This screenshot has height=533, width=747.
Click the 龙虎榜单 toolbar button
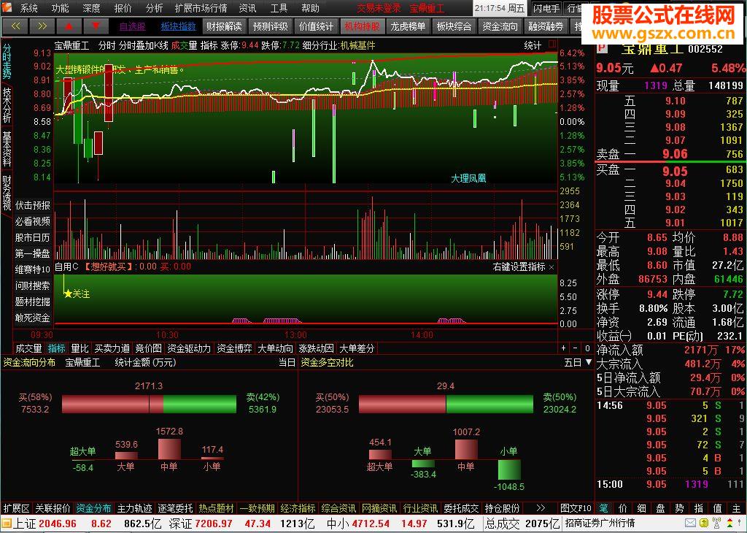click(409, 27)
